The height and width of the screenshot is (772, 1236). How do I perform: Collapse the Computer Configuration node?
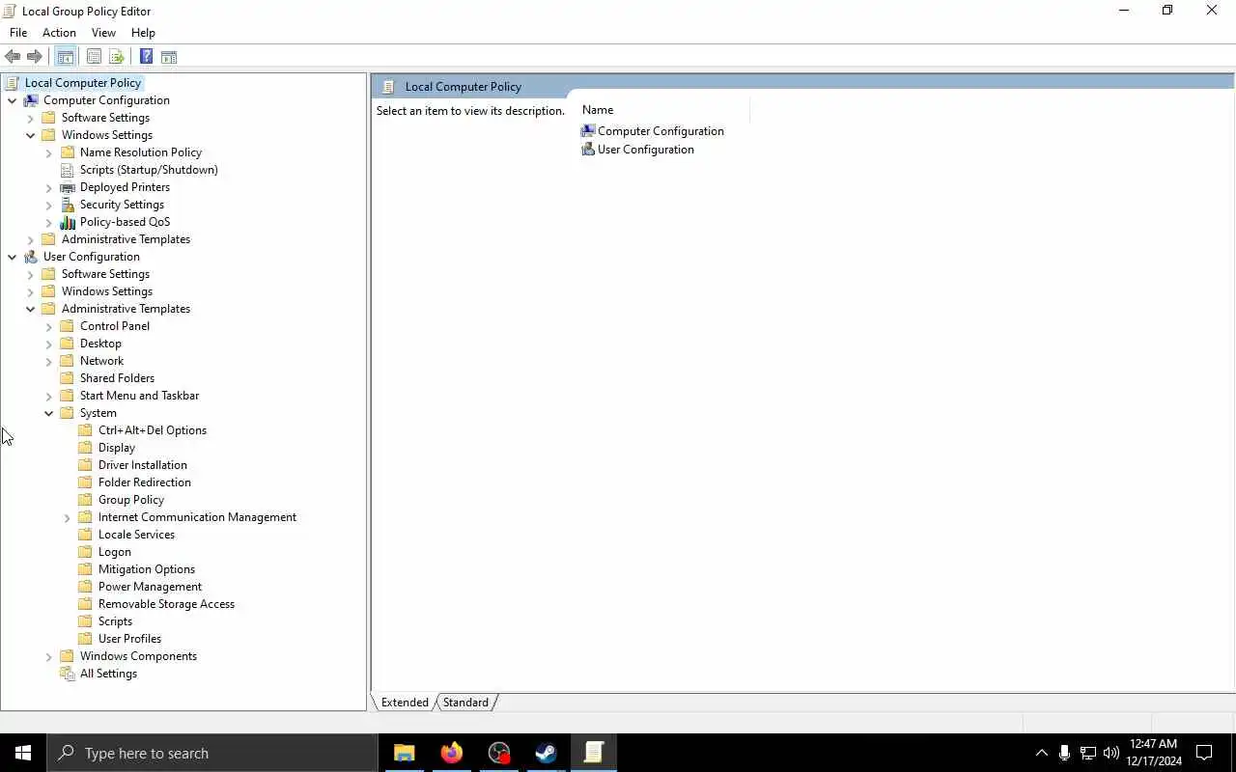click(x=13, y=100)
